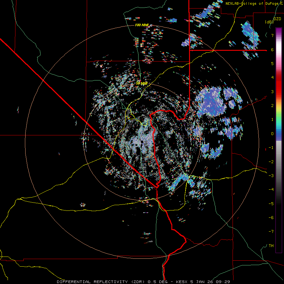Click the DIFFERENTIAL REFLECTIVITY (ZDR) title text

101,282
